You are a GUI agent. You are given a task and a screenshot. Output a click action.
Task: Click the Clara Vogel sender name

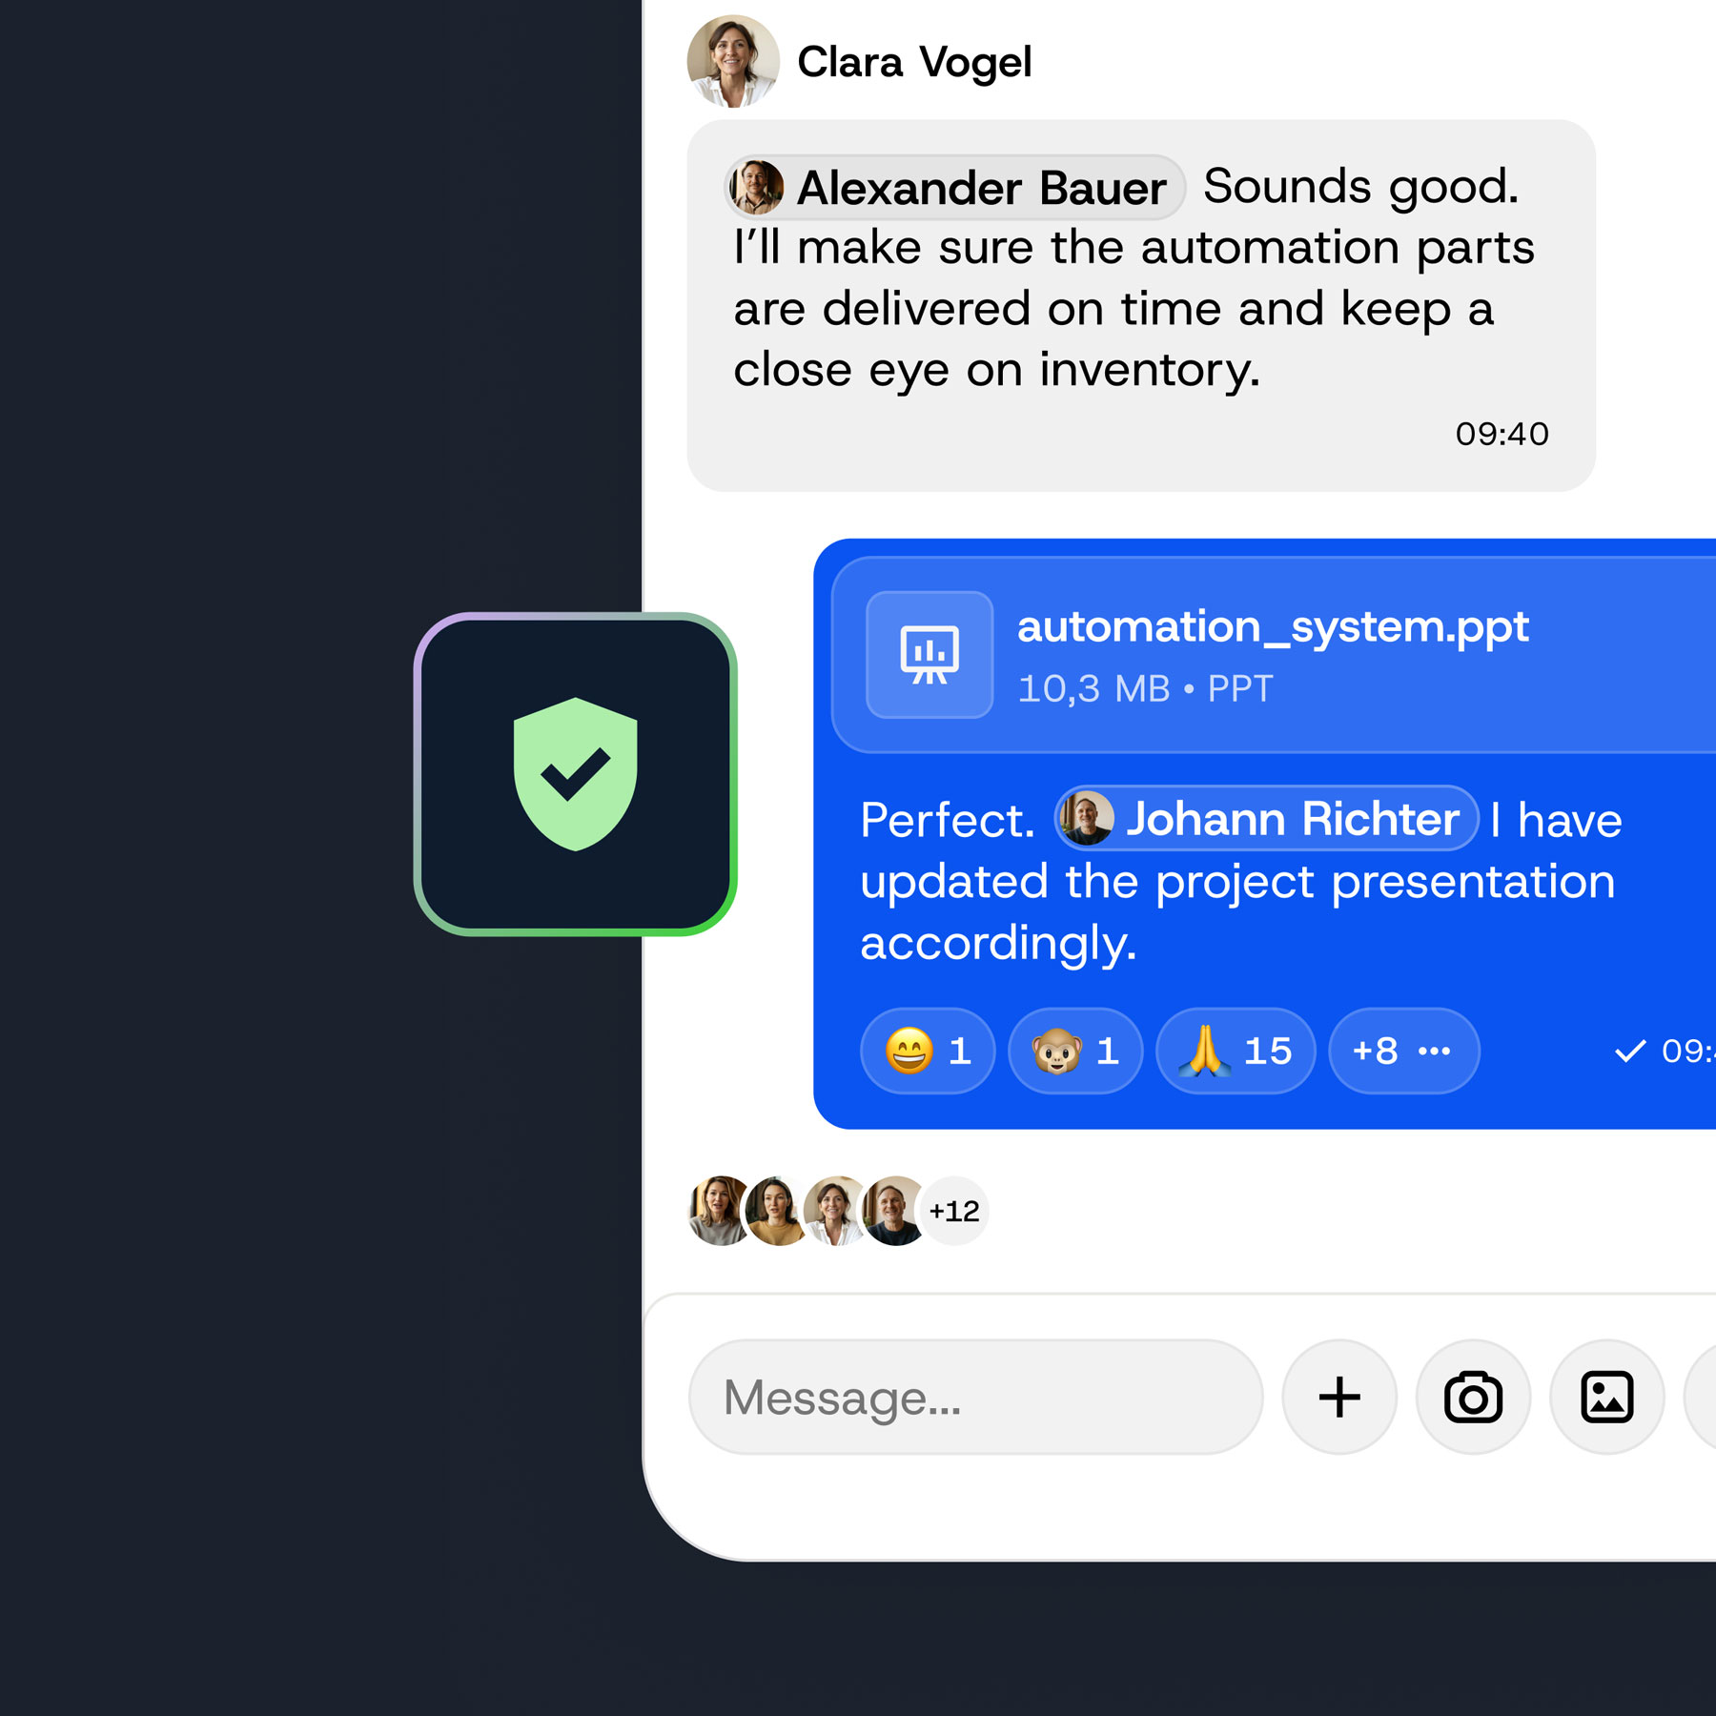pyautogui.click(x=914, y=63)
